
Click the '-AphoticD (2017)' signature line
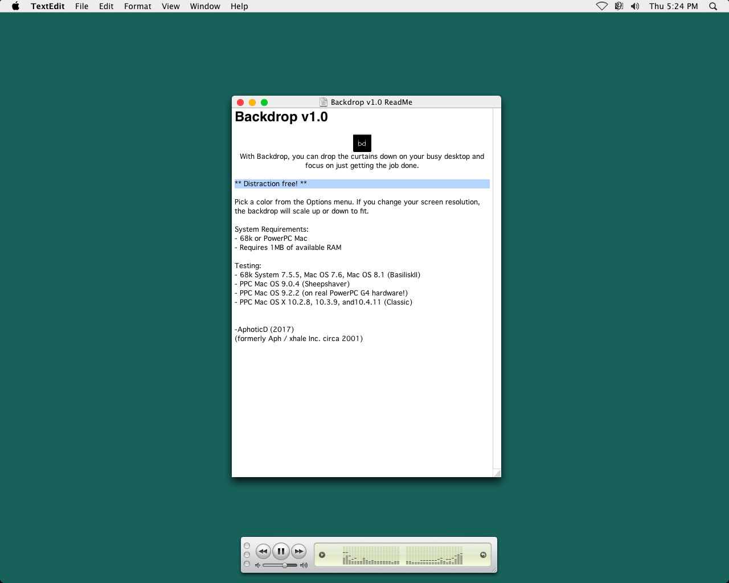click(264, 330)
